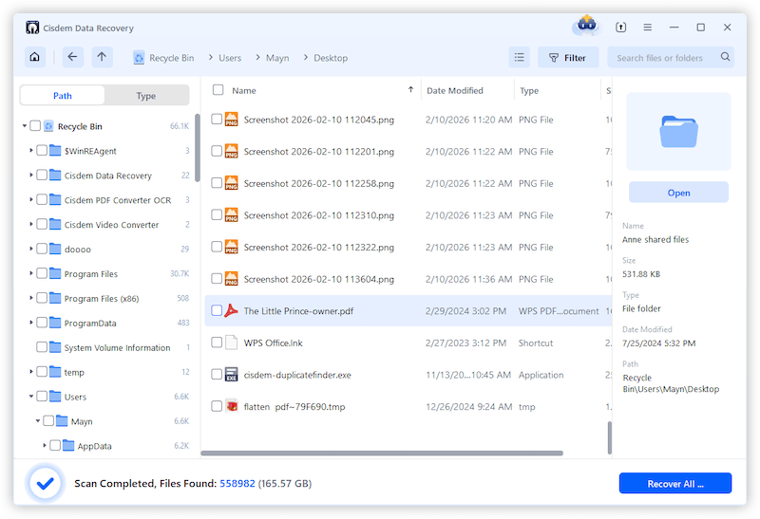Check The Little Prince-owner.pdf checkbox
The height and width of the screenshot is (519, 760).
[217, 310]
